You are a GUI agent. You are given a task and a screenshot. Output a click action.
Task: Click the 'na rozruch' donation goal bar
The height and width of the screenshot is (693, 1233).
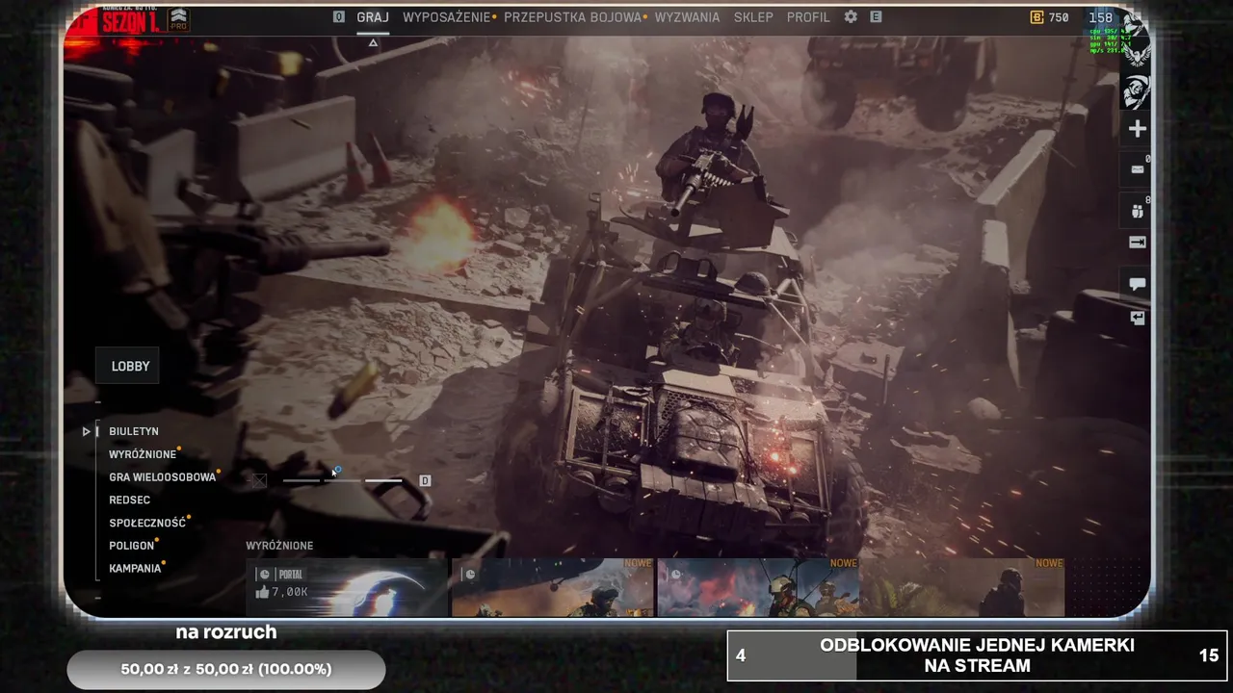[226, 669]
